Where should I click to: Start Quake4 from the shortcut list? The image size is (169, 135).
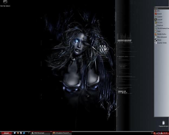coord(159,17)
